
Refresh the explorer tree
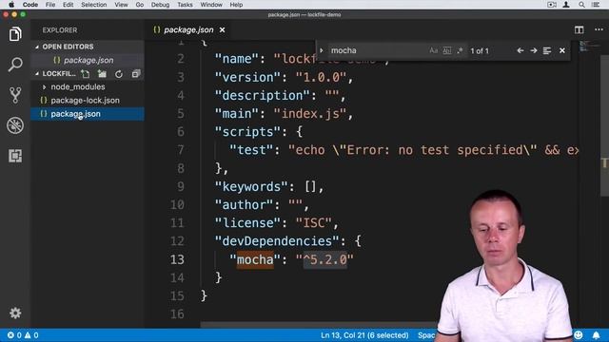(119, 74)
